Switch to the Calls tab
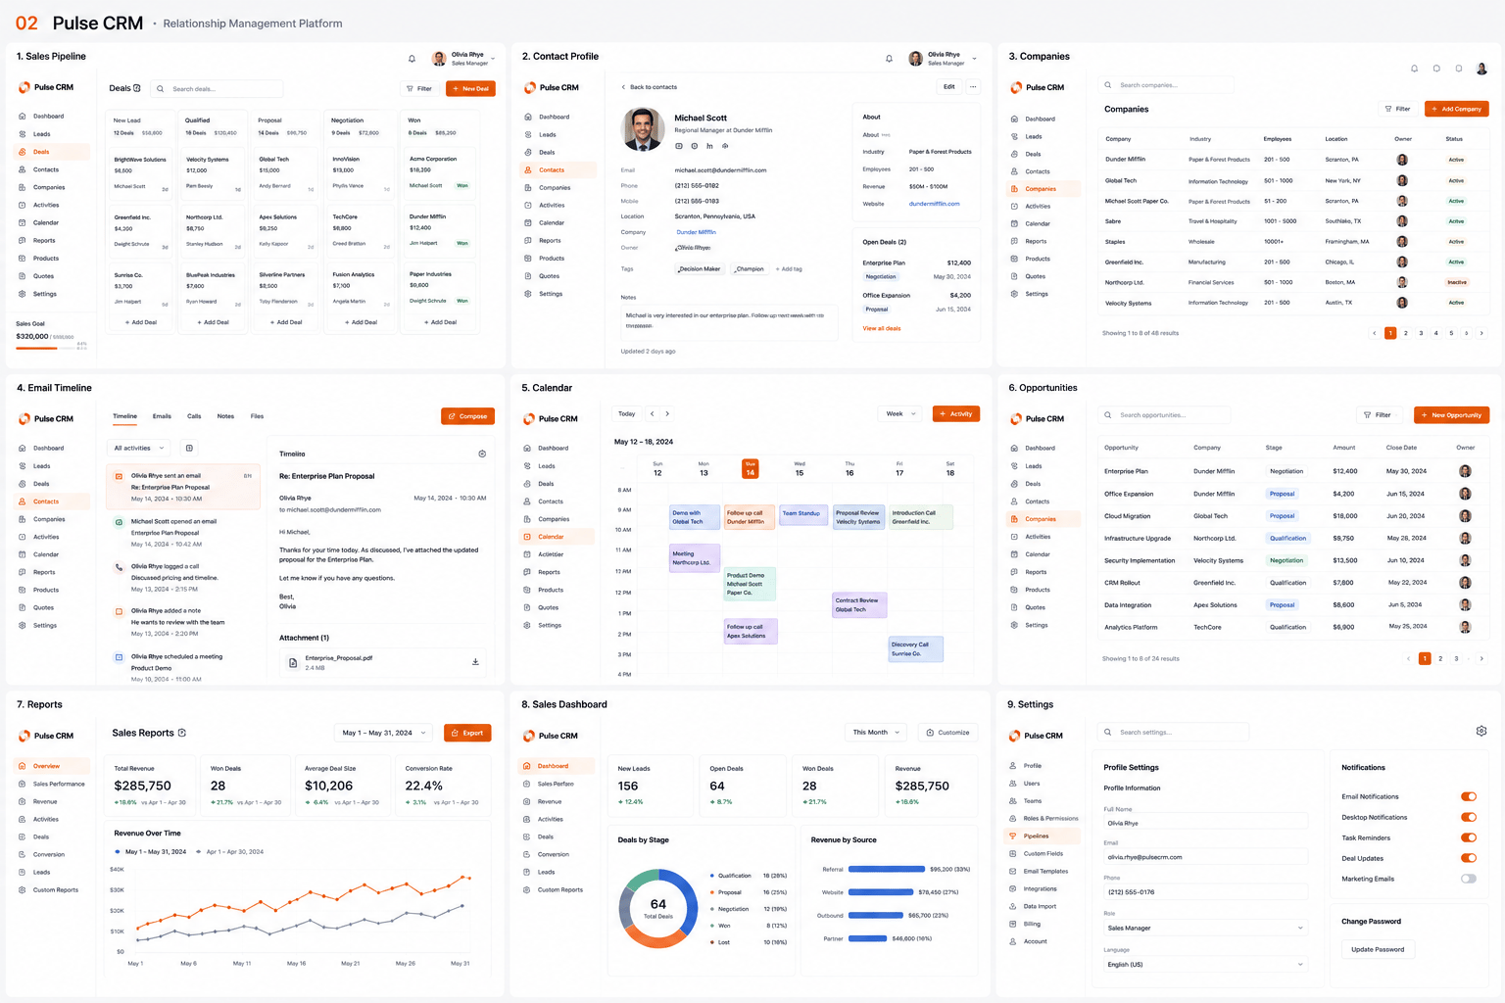Image resolution: width=1505 pixels, height=1003 pixels. click(194, 416)
